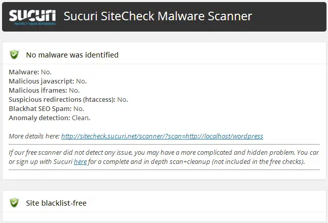This screenshot has width=328, height=223.
Task: Click the Sucuri logo in the header
Action: [x=32, y=16]
